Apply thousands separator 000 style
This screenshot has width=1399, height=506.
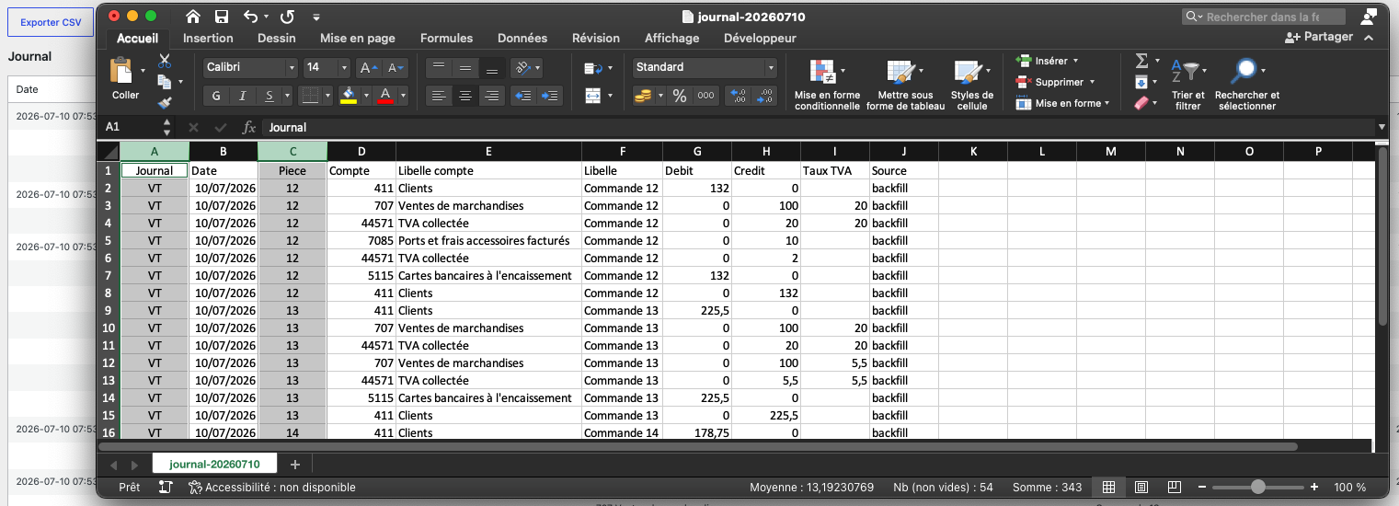click(x=705, y=96)
